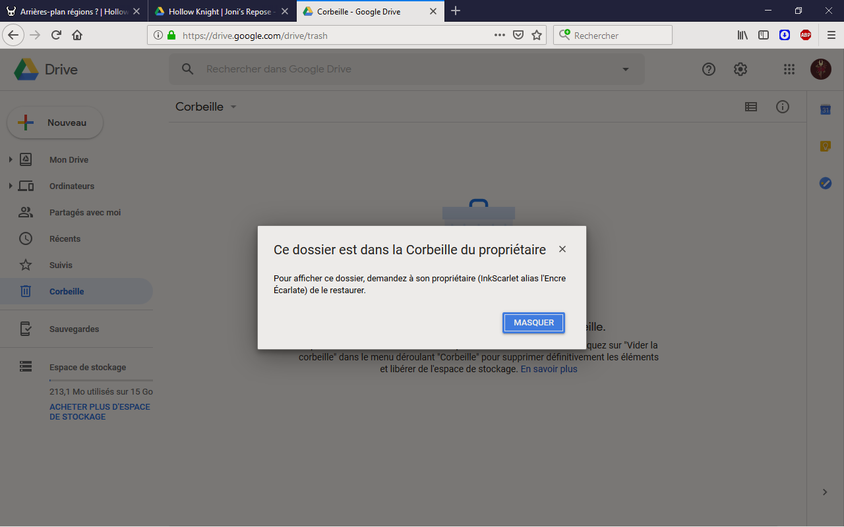
Task: Open search options dropdown arrow
Action: pos(626,69)
